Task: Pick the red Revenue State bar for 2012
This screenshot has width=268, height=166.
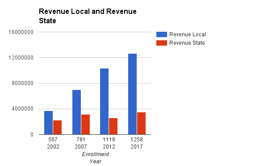Action: point(113,126)
